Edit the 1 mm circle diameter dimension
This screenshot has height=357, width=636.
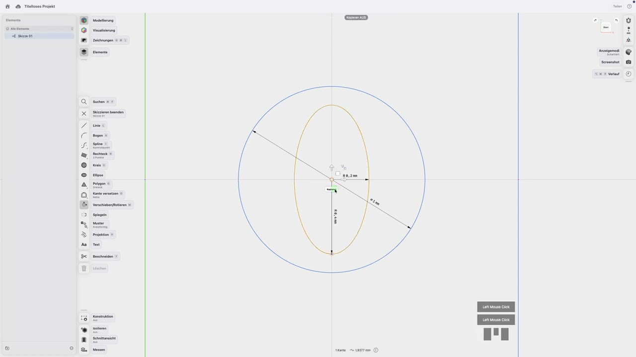click(375, 202)
